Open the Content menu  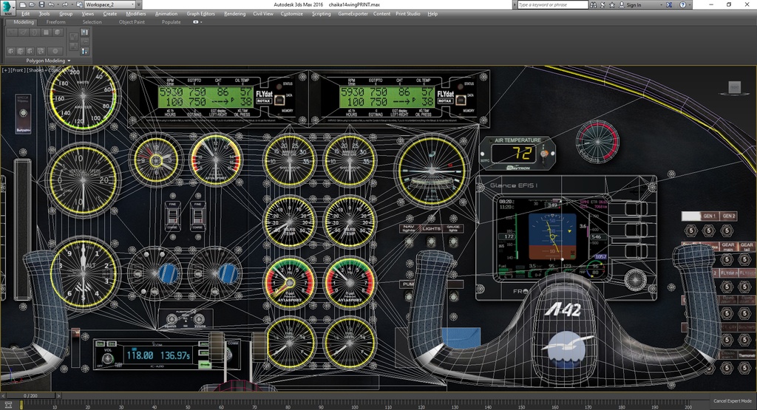[381, 14]
